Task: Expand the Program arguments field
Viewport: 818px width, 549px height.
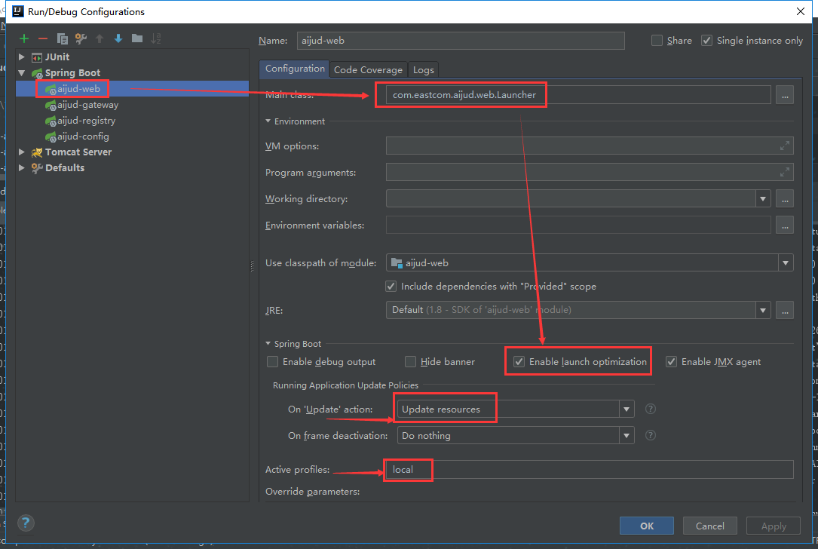Action: (784, 172)
